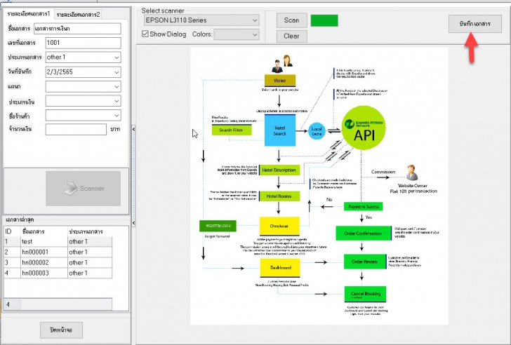Click the lower splitter collapse arrow
This screenshot has height=345, width=511.
pos(133,223)
